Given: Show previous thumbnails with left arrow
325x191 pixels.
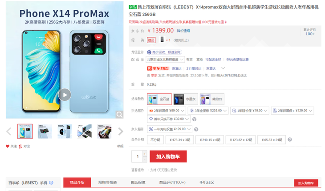Looking at the screenshot, I should 9,131.
